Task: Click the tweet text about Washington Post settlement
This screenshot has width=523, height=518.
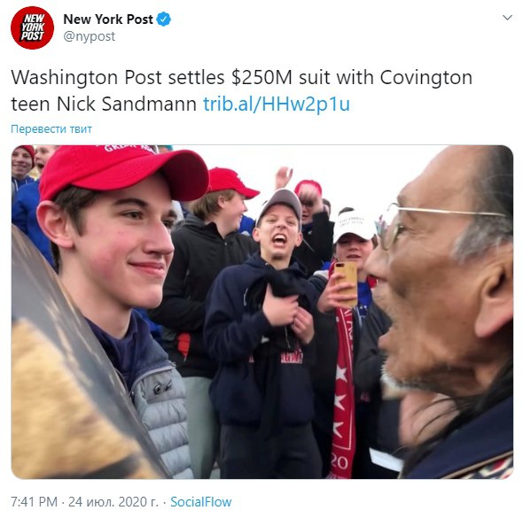Action: coord(241,90)
